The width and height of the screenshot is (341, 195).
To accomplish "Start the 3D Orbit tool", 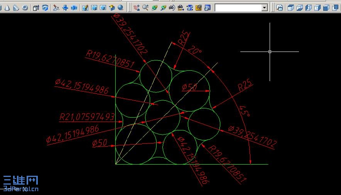I will (154, 8).
